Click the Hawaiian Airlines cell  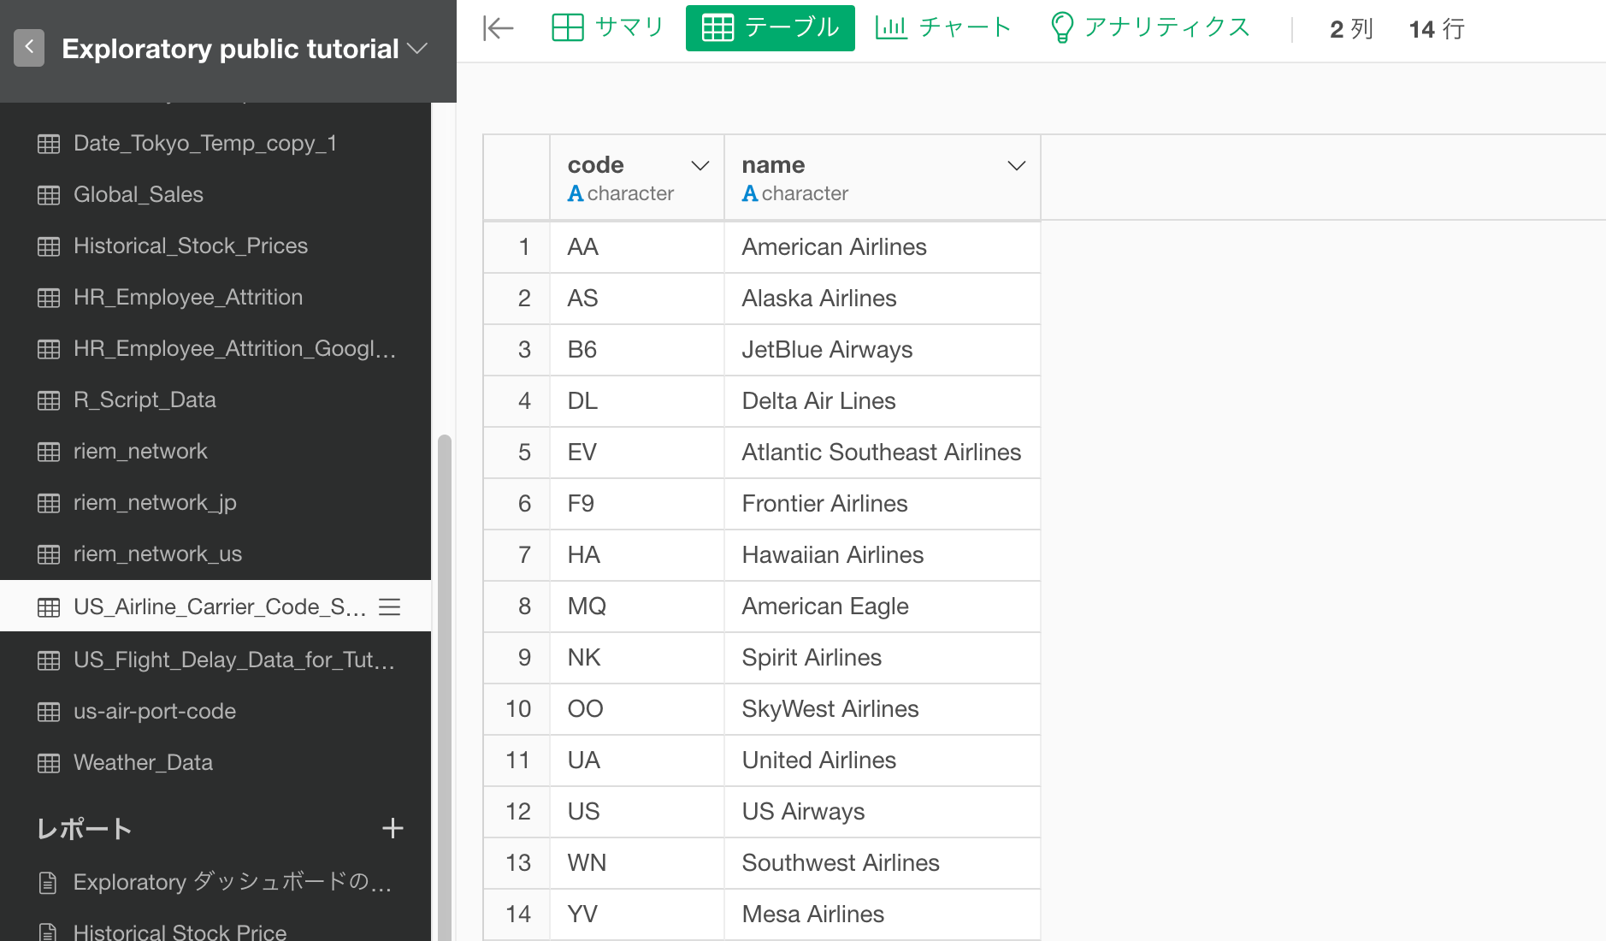pos(882,555)
